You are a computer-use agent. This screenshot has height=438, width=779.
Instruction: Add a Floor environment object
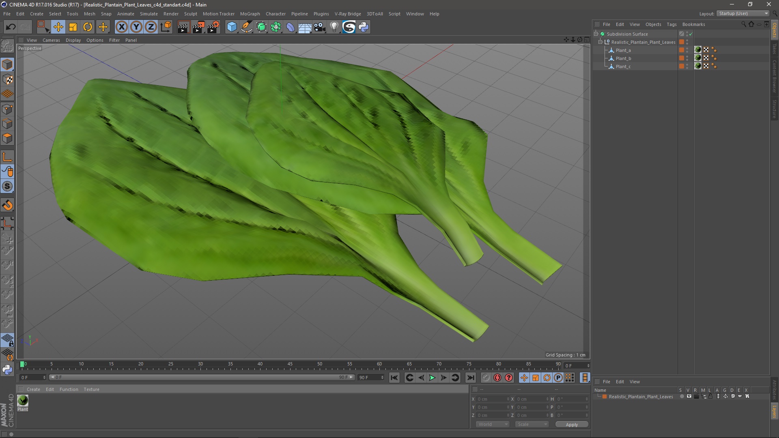point(305,27)
